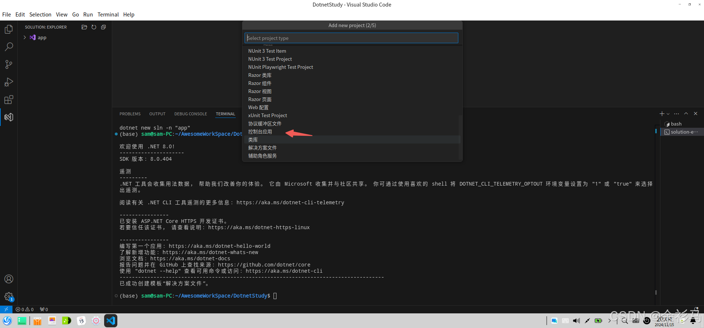Open the Edit menu
The image size is (704, 328).
point(20,15)
